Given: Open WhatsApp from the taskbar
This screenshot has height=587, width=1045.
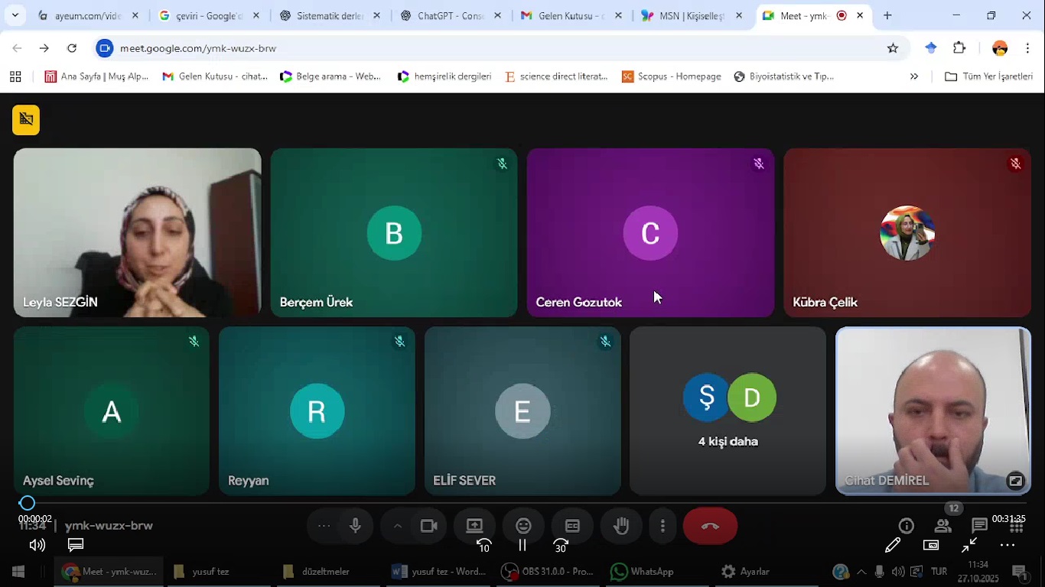Looking at the screenshot, I should (x=643, y=572).
